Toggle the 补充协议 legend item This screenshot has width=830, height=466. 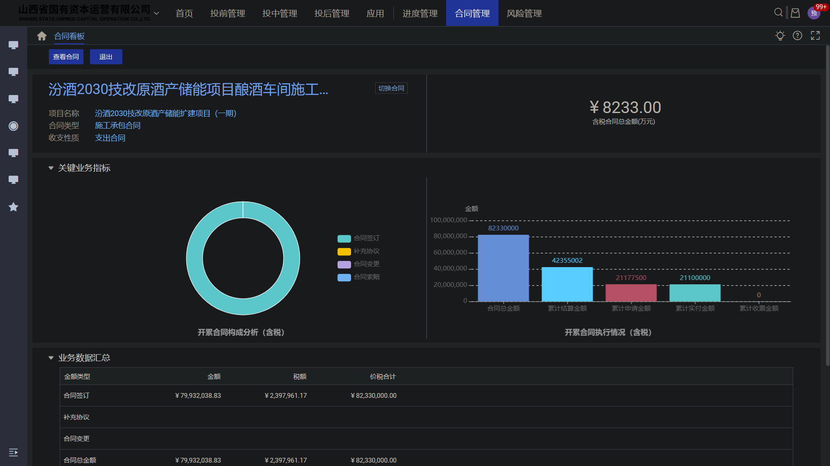pyautogui.click(x=366, y=251)
